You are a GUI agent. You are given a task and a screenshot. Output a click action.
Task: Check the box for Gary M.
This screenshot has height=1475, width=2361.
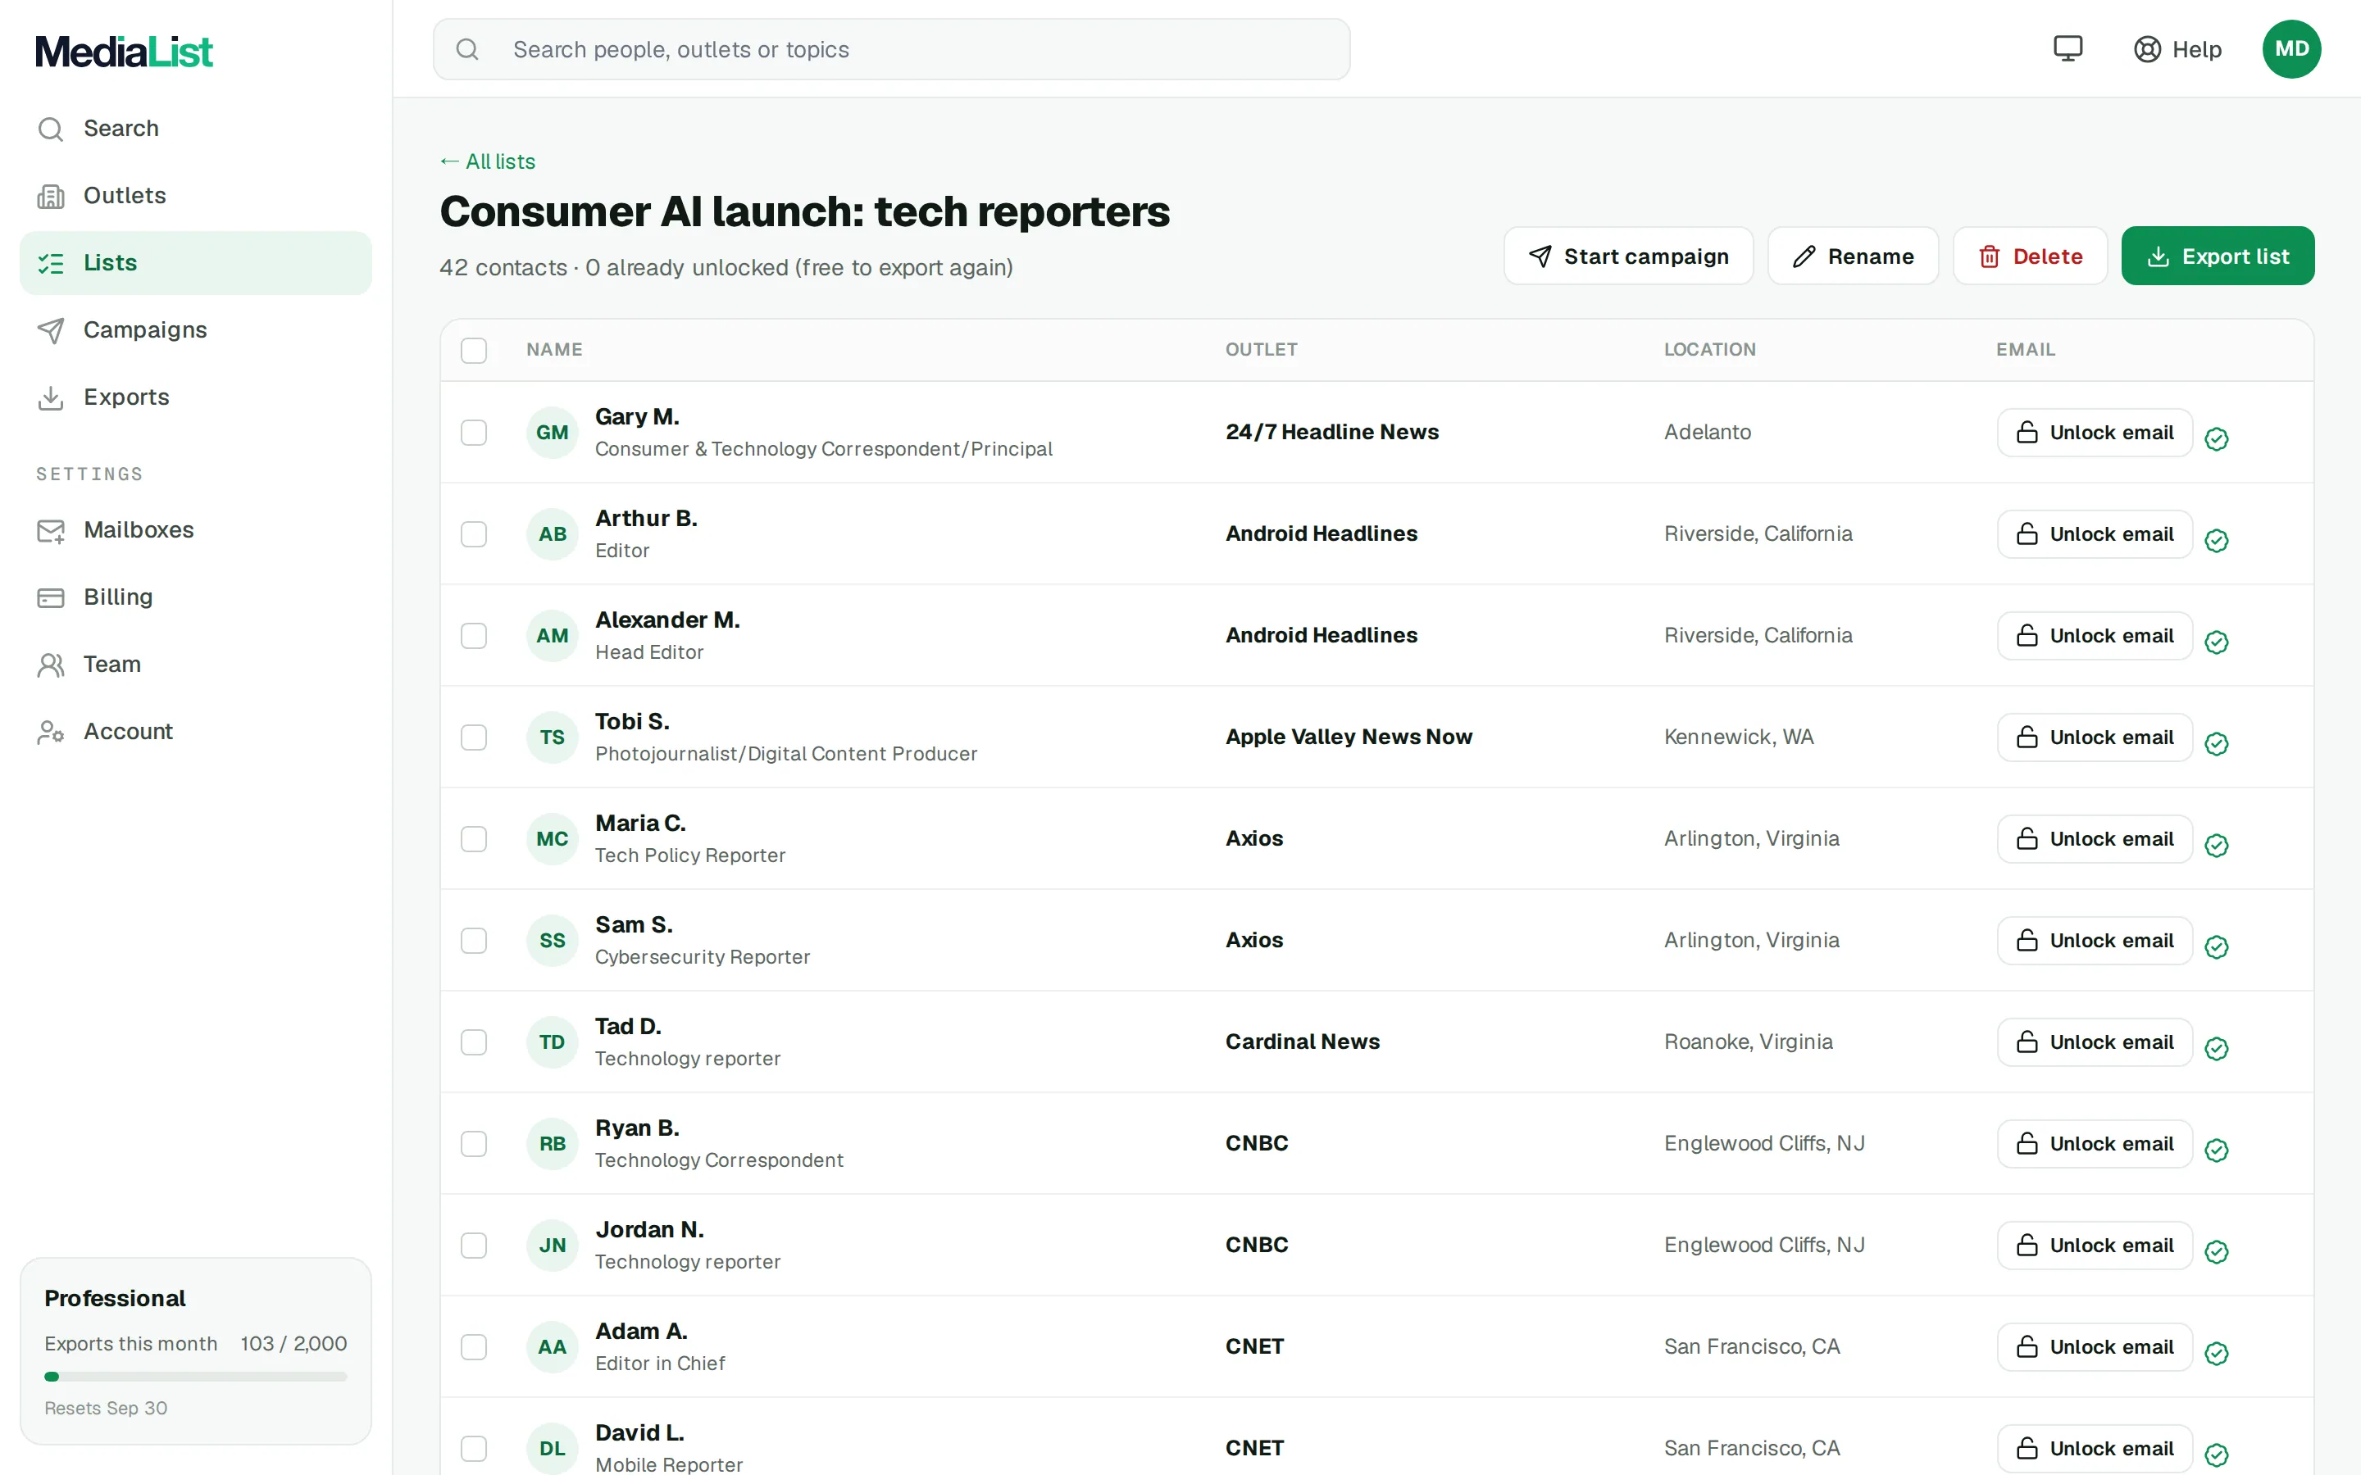pyautogui.click(x=473, y=432)
